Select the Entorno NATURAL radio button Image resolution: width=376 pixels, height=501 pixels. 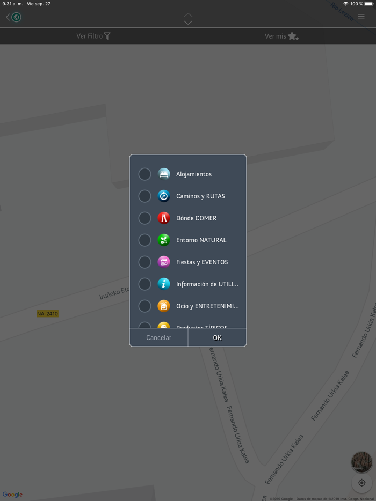(x=144, y=240)
